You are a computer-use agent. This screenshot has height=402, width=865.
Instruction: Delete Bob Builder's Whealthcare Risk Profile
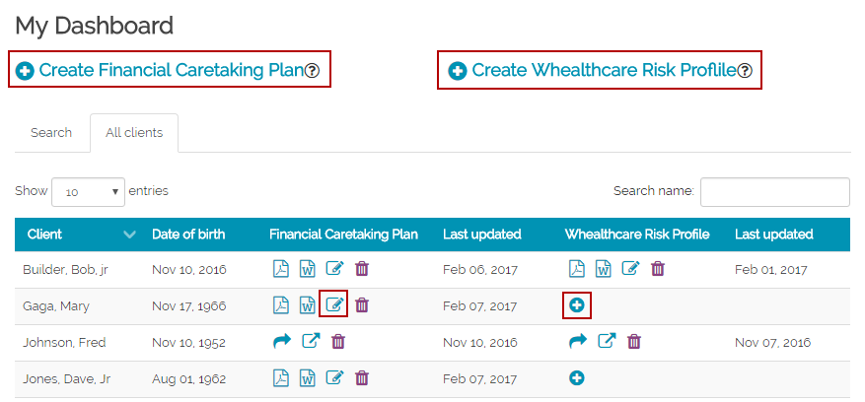[658, 268]
